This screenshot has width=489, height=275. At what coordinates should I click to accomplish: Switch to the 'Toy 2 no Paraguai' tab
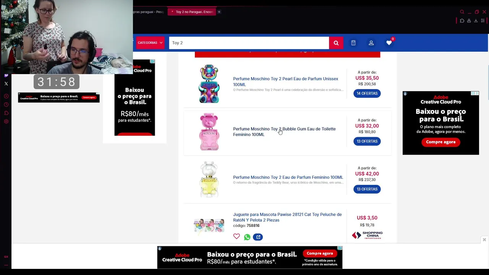pos(192,12)
